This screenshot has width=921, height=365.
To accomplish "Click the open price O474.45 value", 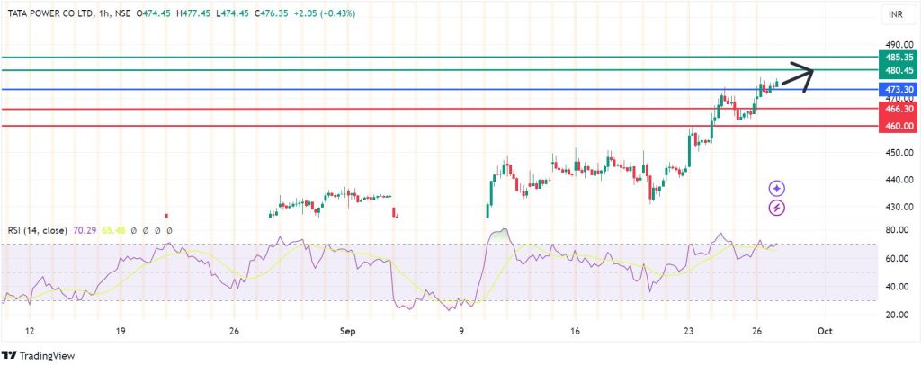I will coord(153,13).
